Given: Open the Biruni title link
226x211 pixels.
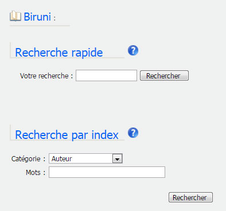Looking at the screenshot, I should tap(37, 17).
